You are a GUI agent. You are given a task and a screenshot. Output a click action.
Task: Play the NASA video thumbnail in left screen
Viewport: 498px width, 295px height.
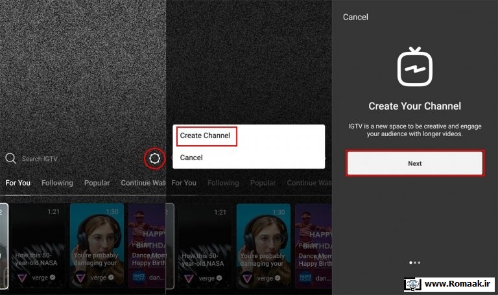[x=38, y=246]
